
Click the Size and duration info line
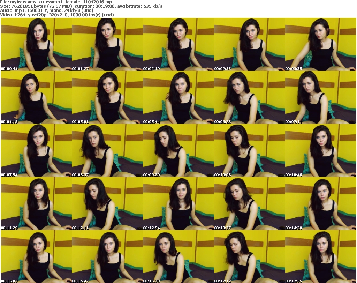81,7
